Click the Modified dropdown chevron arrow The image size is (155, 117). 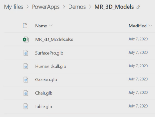pyautogui.click(x=150, y=26)
